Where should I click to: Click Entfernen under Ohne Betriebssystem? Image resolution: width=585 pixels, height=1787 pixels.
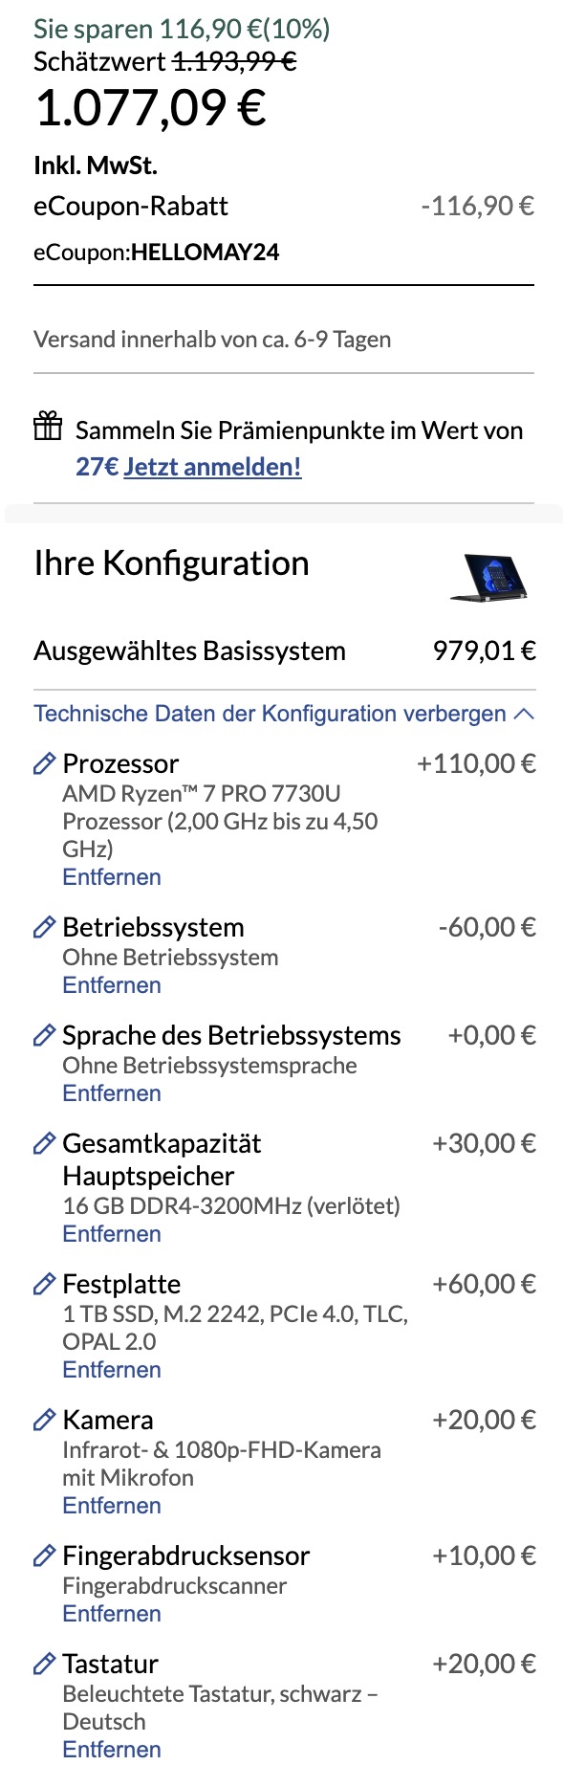[112, 985]
